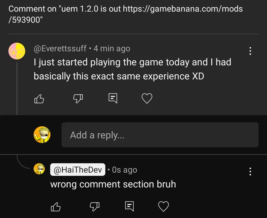Heart the @HaiTheDev reply

coord(163,206)
